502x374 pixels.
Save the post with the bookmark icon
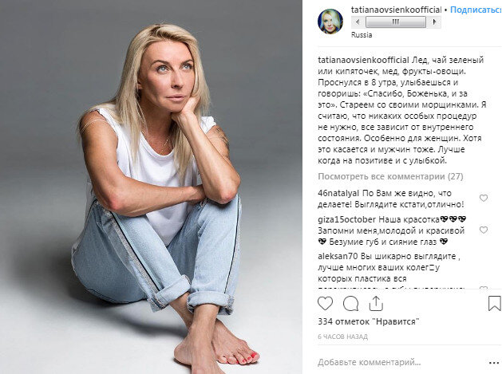point(494,303)
